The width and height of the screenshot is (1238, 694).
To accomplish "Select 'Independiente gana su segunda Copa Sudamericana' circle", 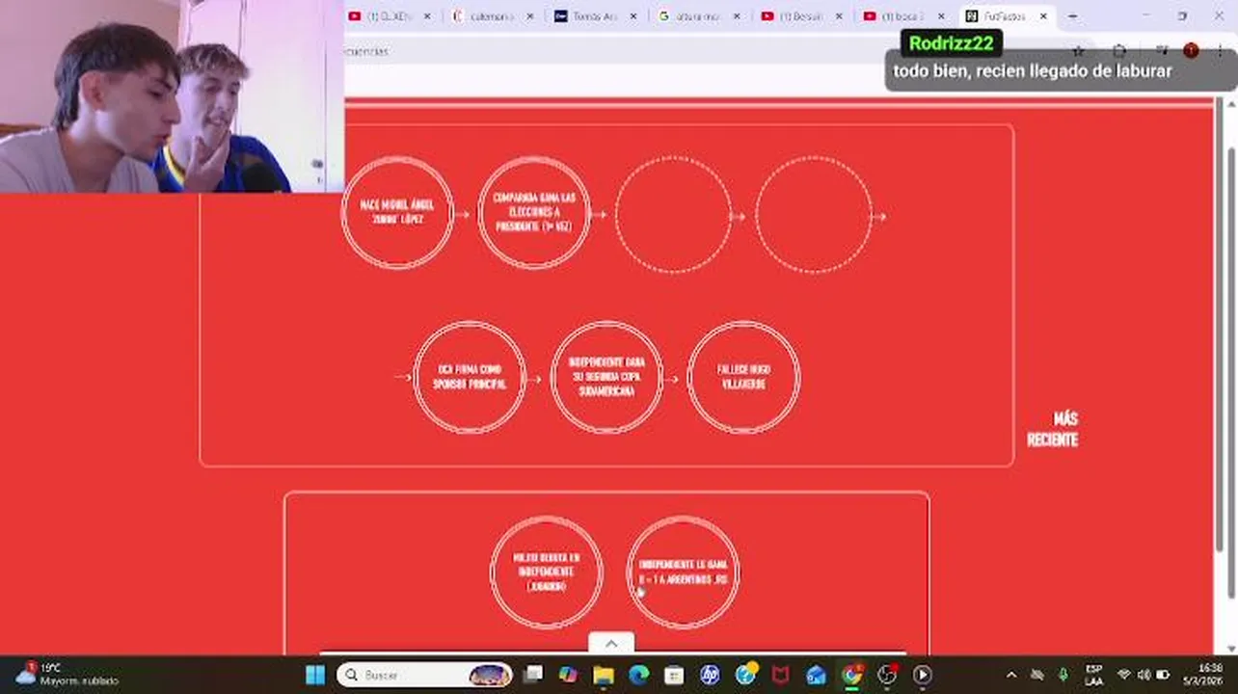I will [x=606, y=377].
